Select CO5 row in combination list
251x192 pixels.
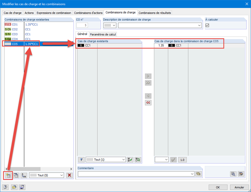point(38,44)
